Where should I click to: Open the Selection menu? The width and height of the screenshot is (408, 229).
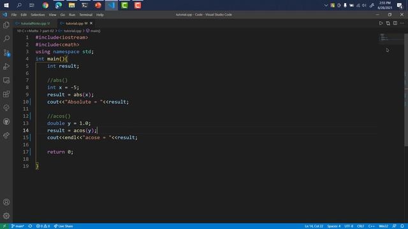tap(38, 15)
